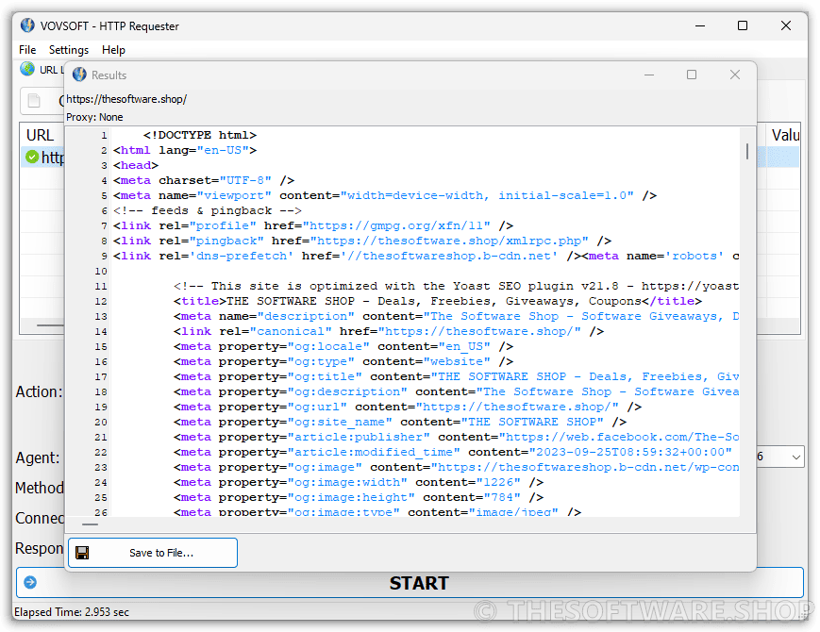
Task: Close the main VOVSOFT window
Action: 785,25
